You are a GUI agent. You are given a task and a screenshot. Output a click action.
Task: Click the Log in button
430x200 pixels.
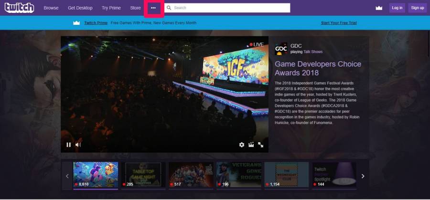[397, 8]
